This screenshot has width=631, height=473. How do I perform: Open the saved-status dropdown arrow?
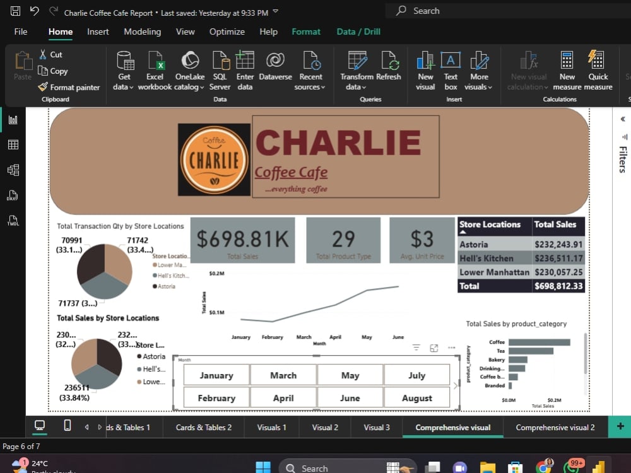click(276, 11)
